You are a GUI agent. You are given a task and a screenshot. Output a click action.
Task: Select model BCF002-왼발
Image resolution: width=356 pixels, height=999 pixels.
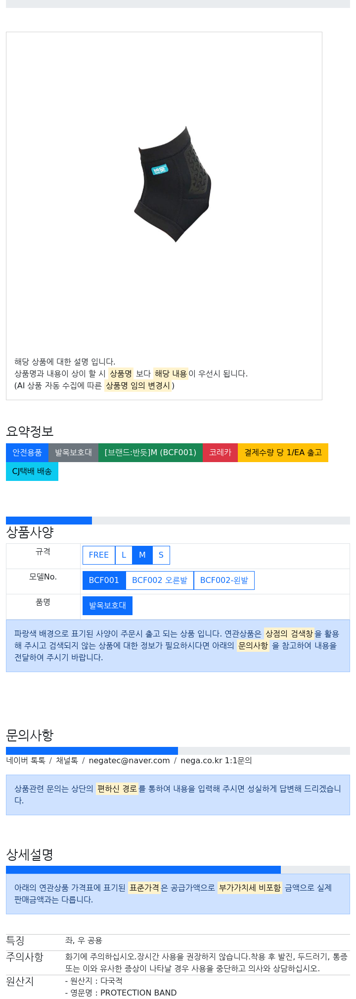coord(224,580)
